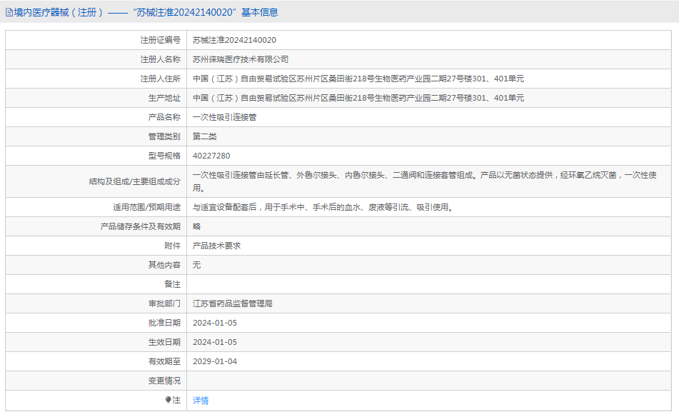Click the 变更情况 label
This screenshot has height=417, width=679.
(164, 381)
